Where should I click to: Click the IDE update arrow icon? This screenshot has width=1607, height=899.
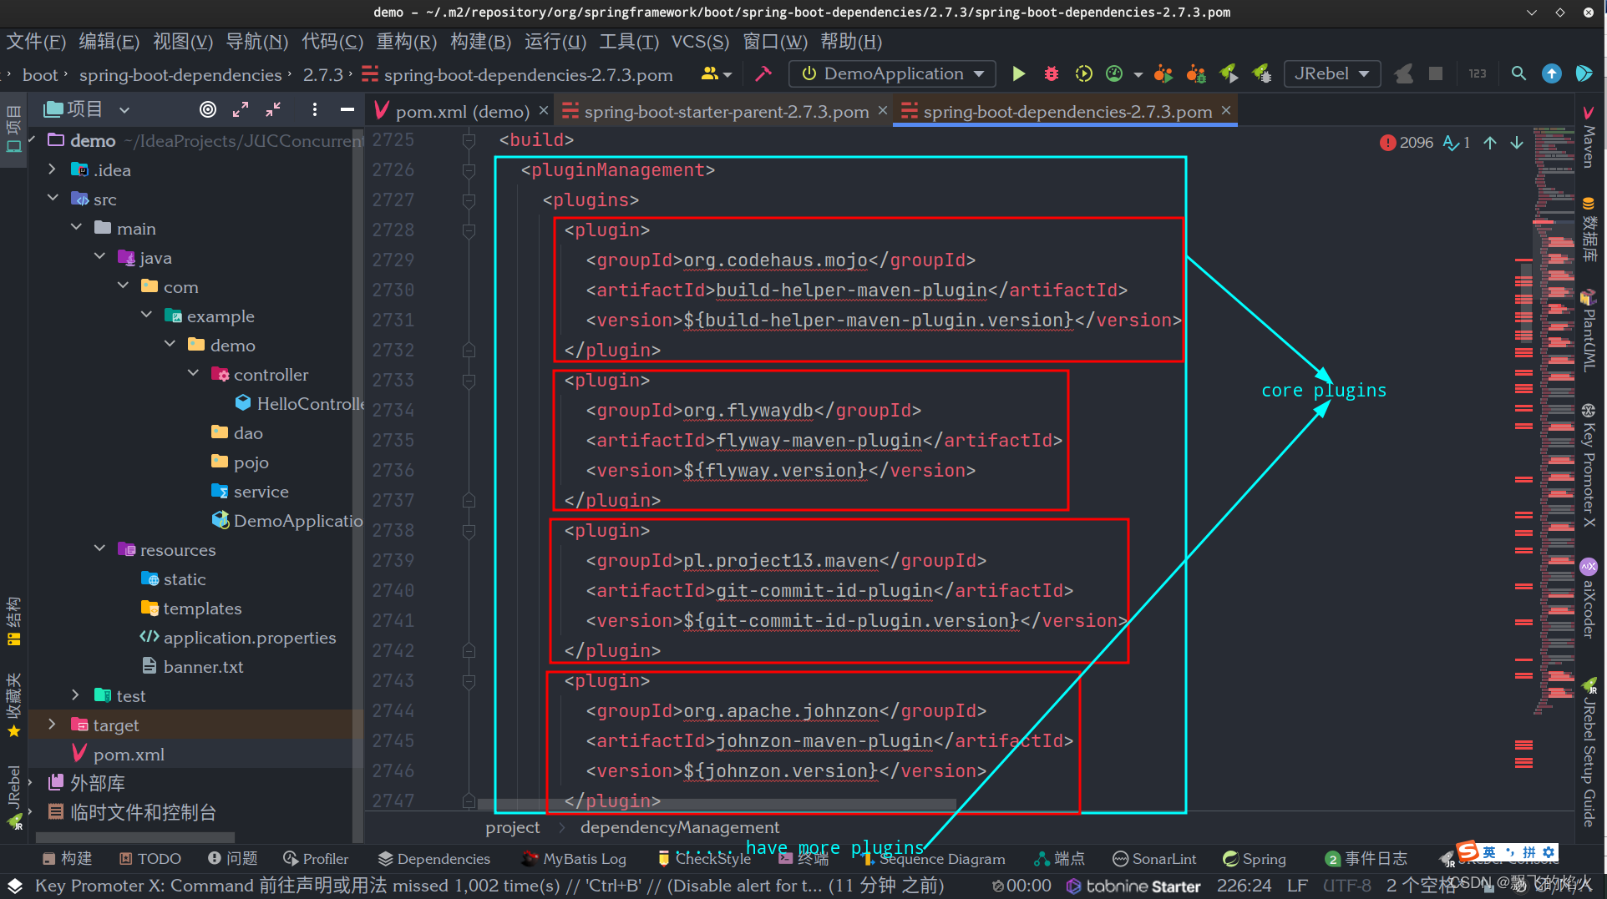point(1551,74)
